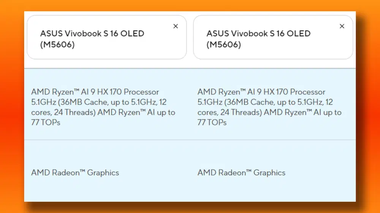The height and width of the screenshot is (213, 380).
Task: Click left column's 36MB Cache spec line
Action: click(99, 102)
